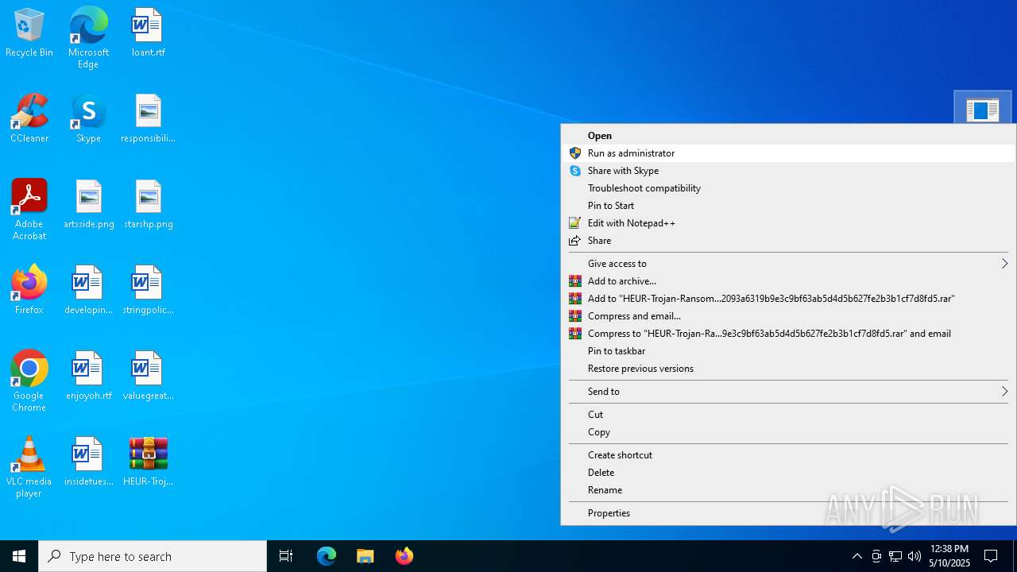The height and width of the screenshot is (572, 1017).
Task: Select the responsibili... image file icon
Action: (148, 118)
